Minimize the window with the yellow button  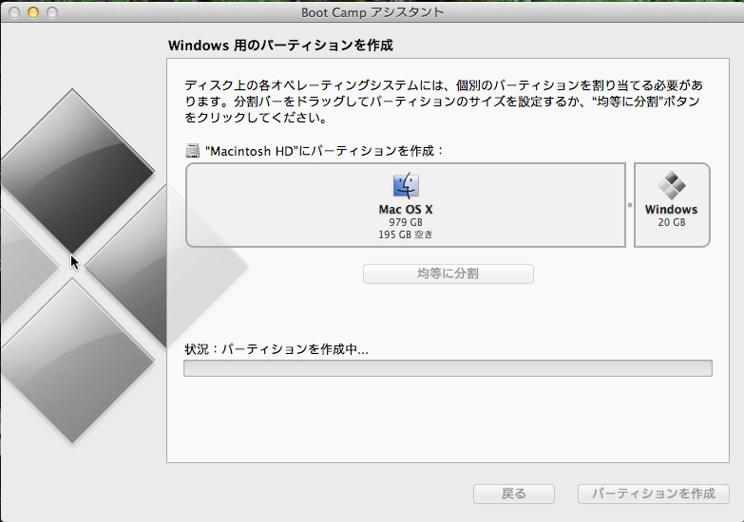pos(32,12)
